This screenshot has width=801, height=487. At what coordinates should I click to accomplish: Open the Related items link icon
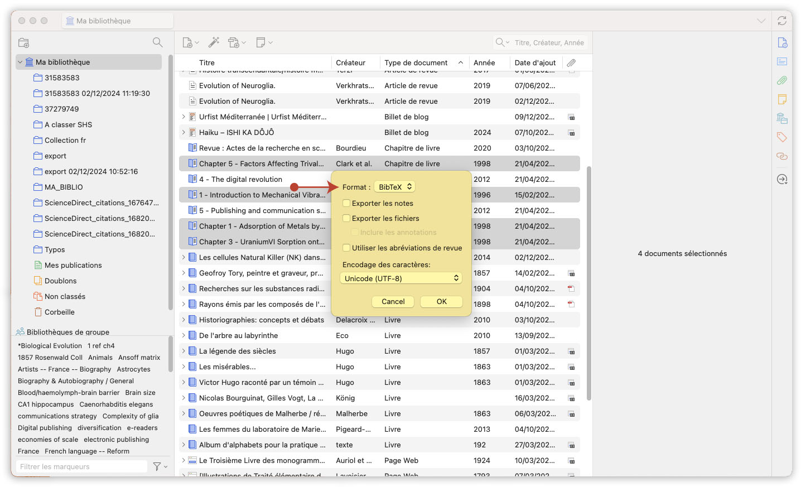(782, 156)
